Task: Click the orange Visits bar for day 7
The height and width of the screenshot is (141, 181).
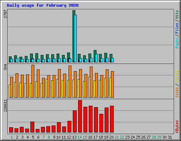Action: click(x=43, y=88)
